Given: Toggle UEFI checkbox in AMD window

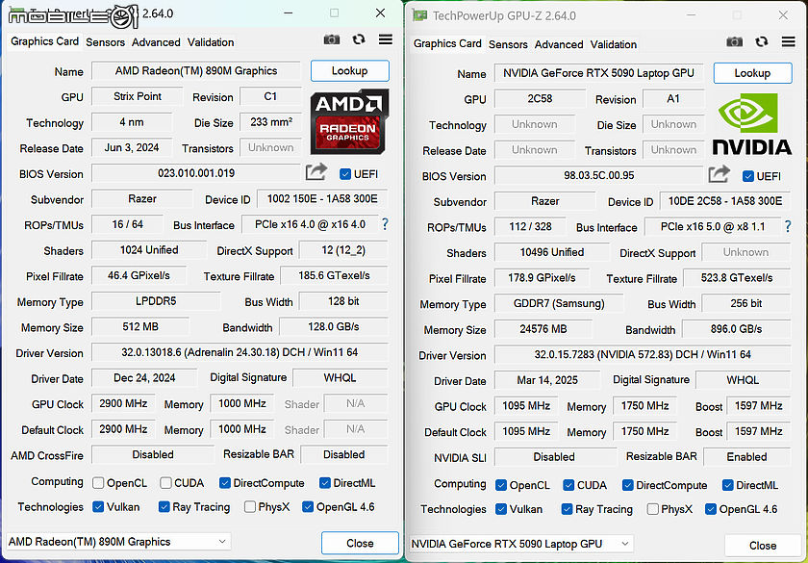Looking at the screenshot, I should click(345, 174).
